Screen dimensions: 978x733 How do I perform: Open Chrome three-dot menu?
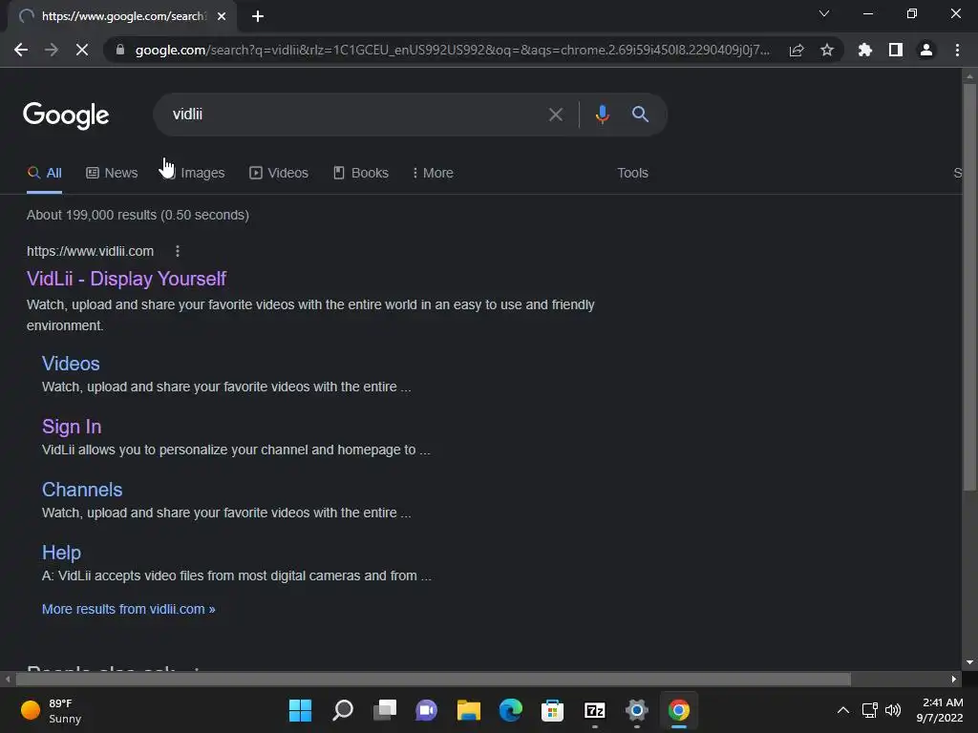tap(957, 50)
